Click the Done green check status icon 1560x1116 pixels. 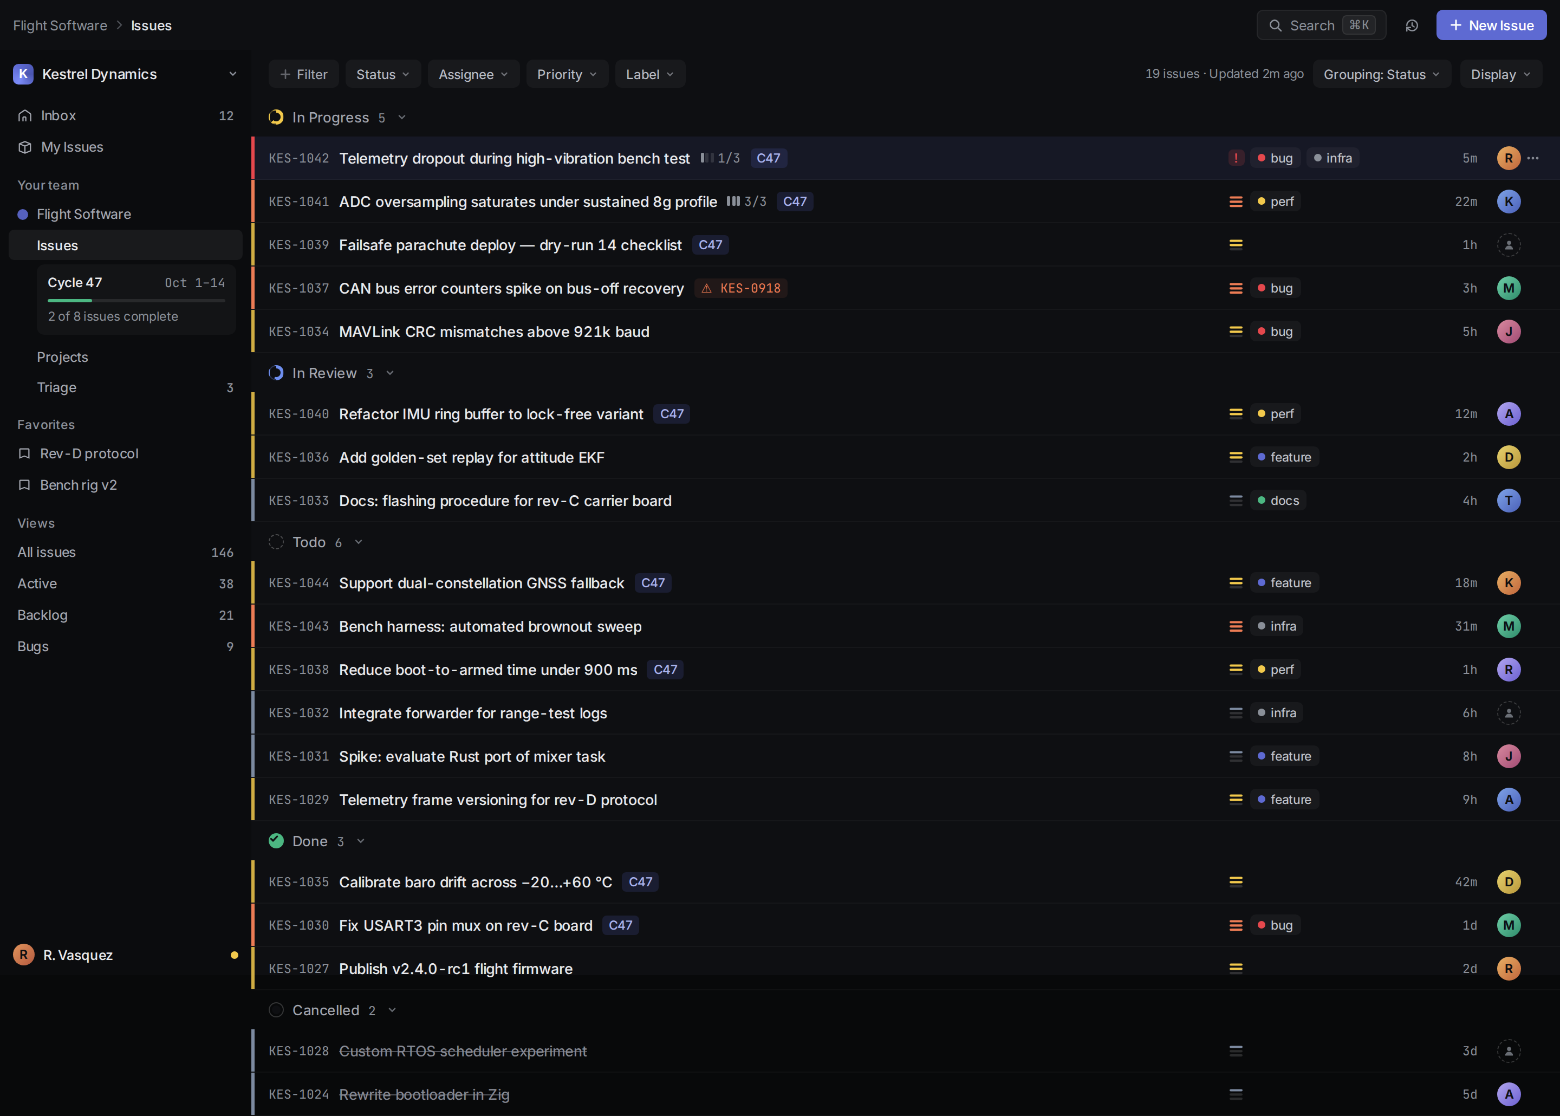click(x=276, y=840)
